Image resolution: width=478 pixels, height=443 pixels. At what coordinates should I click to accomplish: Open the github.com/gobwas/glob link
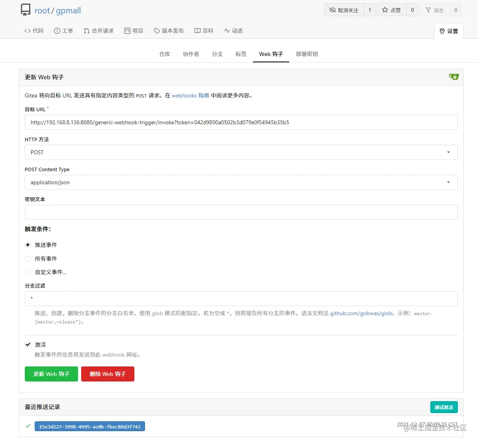(x=361, y=313)
